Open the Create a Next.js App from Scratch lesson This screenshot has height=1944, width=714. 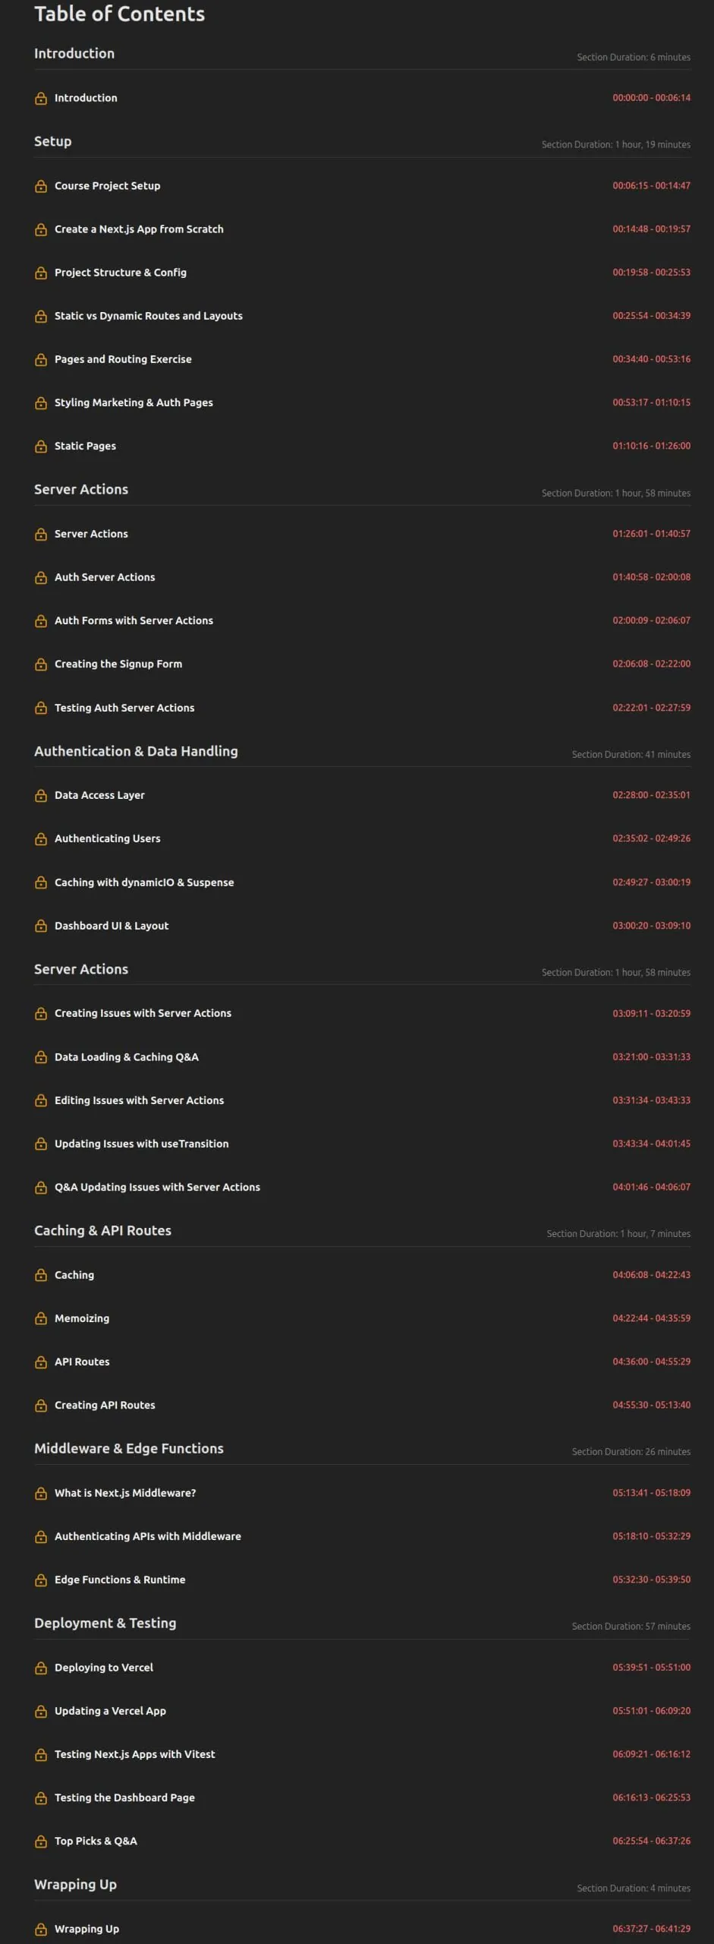click(x=139, y=229)
